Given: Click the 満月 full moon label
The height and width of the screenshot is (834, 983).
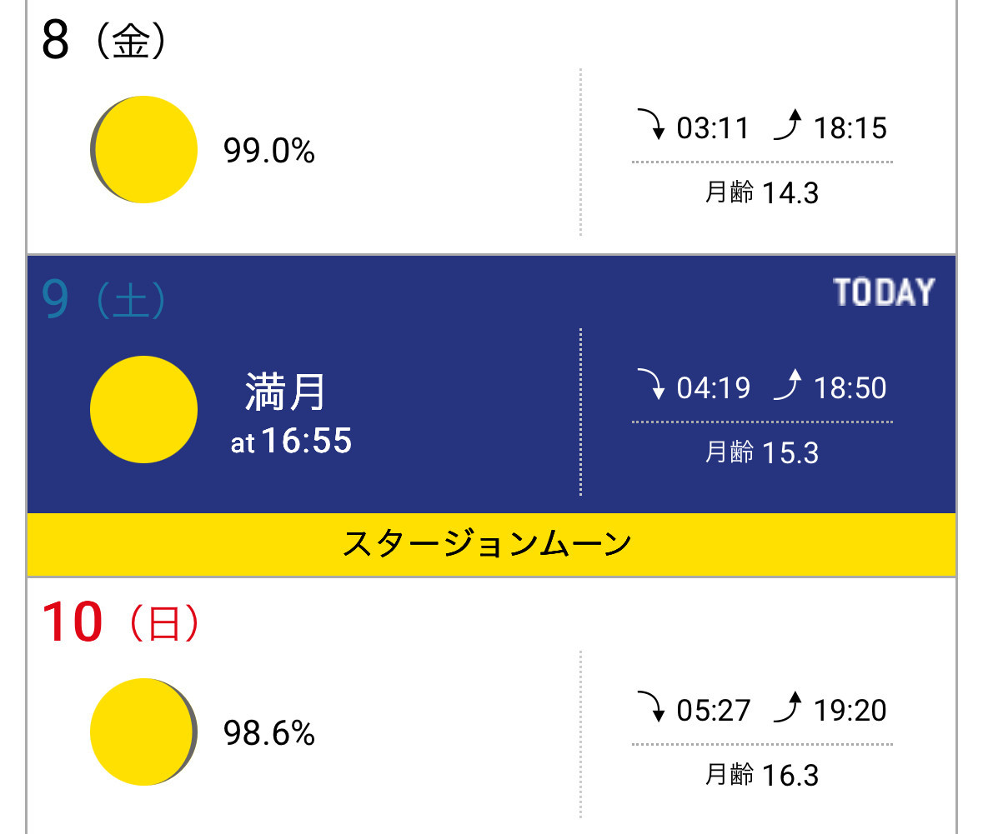Looking at the screenshot, I should [x=285, y=392].
